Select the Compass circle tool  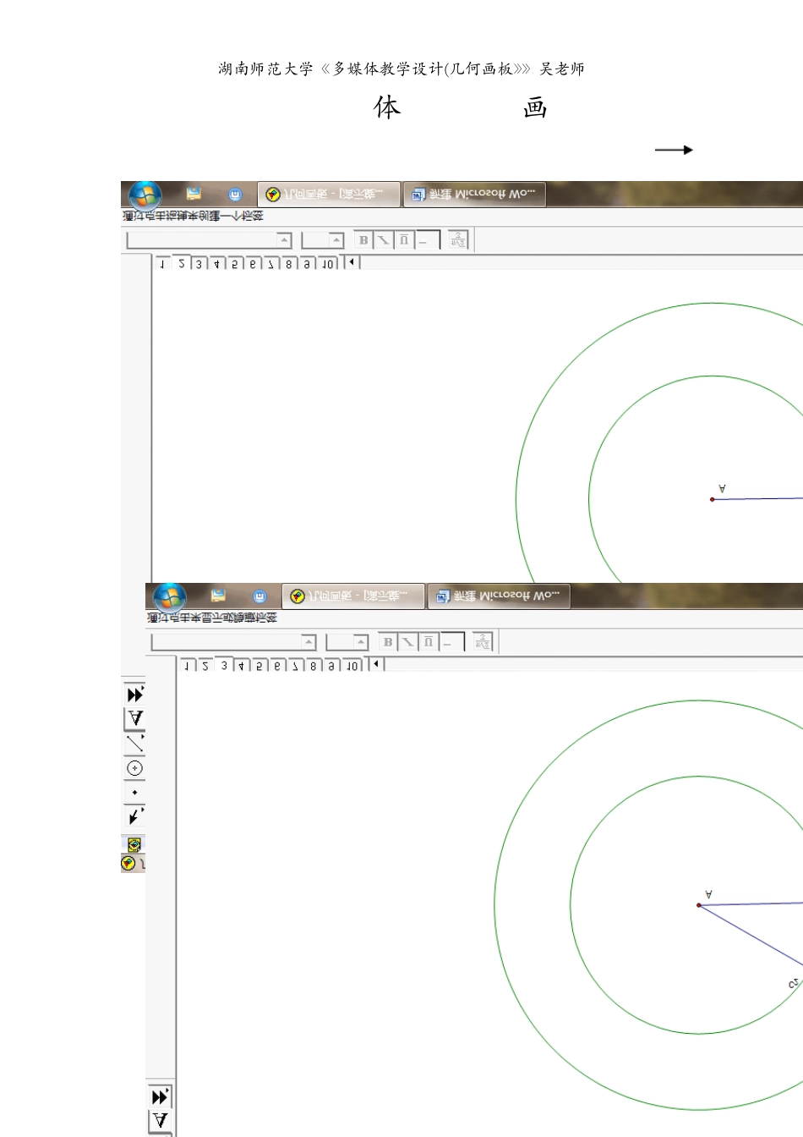pyautogui.click(x=135, y=768)
